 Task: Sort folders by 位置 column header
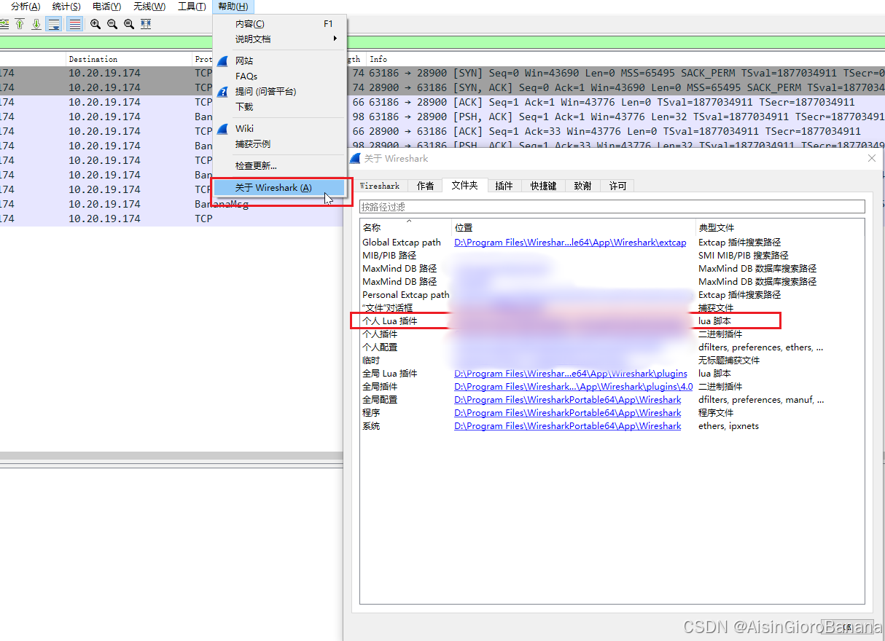point(574,227)
